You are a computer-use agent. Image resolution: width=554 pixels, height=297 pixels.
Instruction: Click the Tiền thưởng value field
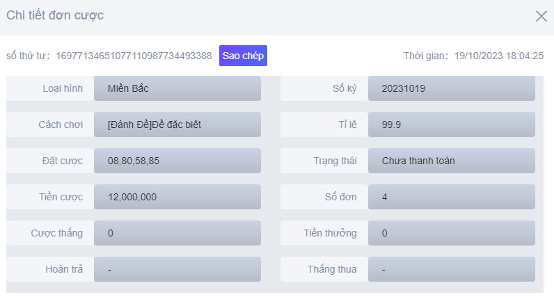[x=451, y=233]
